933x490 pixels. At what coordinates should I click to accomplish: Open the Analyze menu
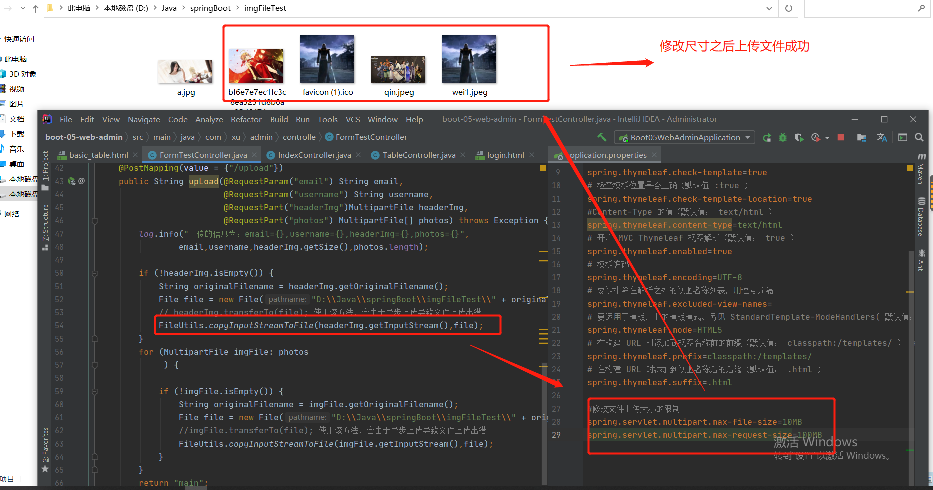pyautogui.click(x=209, y=119)
